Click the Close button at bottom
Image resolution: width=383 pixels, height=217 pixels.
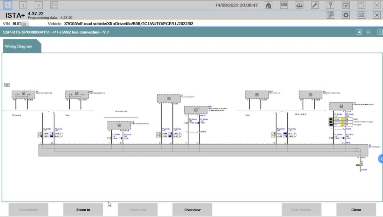356,210
